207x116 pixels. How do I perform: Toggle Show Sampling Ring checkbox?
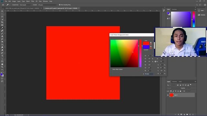(60, 5)
